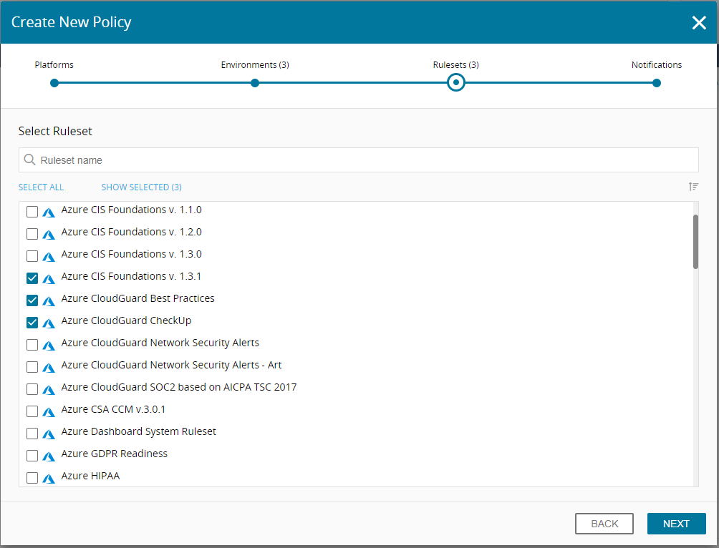Check Azure CSA CCM v.3.0.1 checkbox
The width and height of the screenshot is (719, 548).
[x=32, y=411]
